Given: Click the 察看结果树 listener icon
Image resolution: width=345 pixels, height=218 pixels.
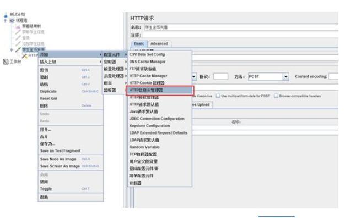Looking at the screenshot, I should point(18,26).
